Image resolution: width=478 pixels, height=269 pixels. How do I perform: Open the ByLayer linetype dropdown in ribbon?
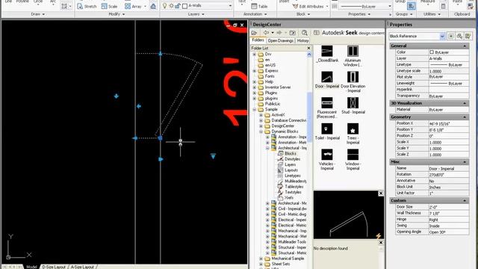tap(390, 6)
